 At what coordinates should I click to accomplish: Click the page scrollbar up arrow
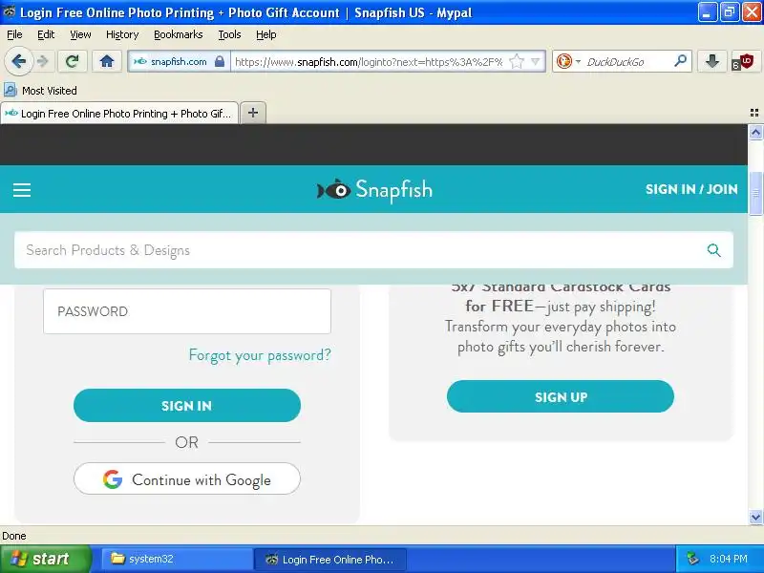coord(755,132)
